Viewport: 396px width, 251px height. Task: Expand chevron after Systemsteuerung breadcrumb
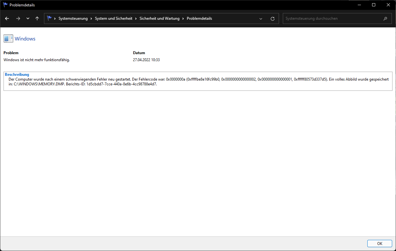[x=91, y=18]
